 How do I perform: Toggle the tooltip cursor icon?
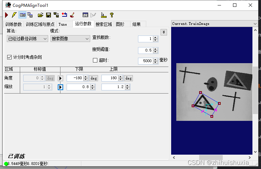104,15
